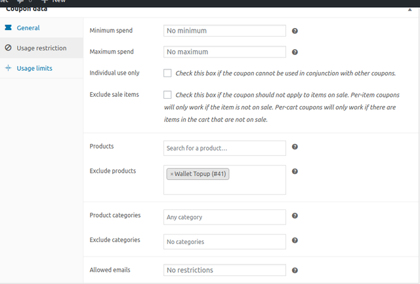
Task: Click the Exclude sale items label
Action: [x=114, y=95]
